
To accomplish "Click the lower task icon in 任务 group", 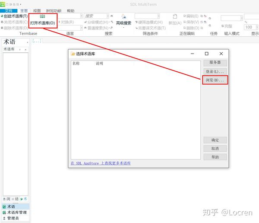I will (210, 25).
